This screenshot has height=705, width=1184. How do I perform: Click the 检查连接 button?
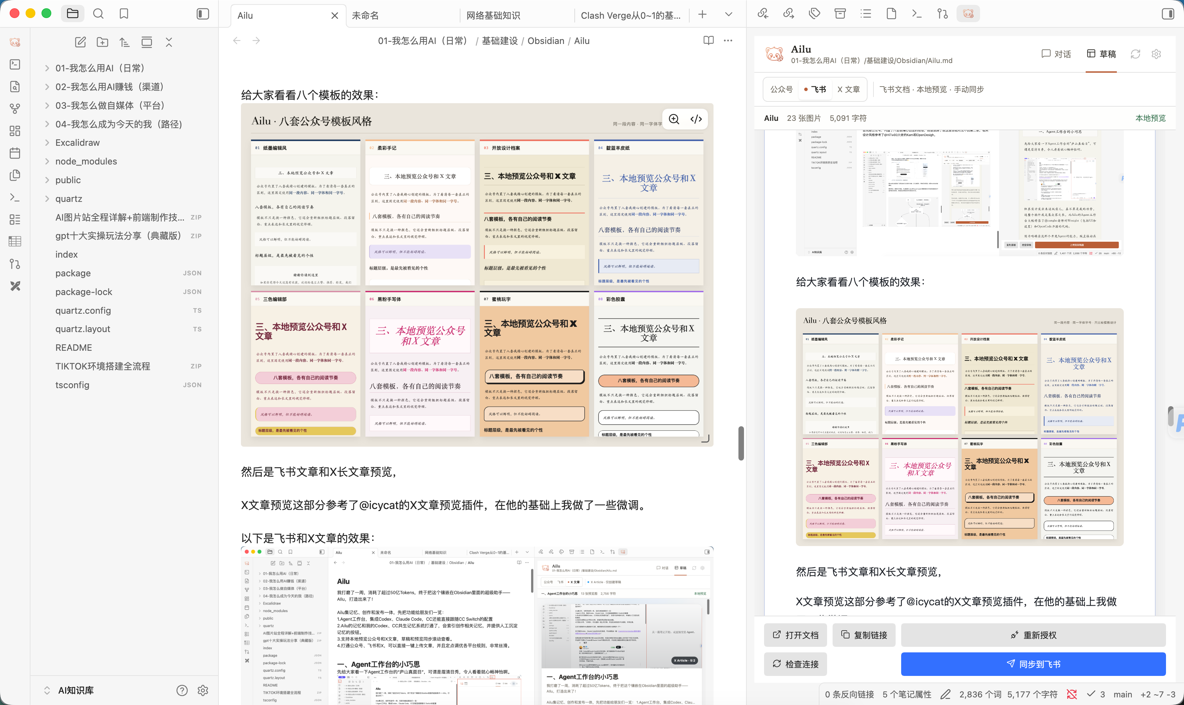point(796,664)
